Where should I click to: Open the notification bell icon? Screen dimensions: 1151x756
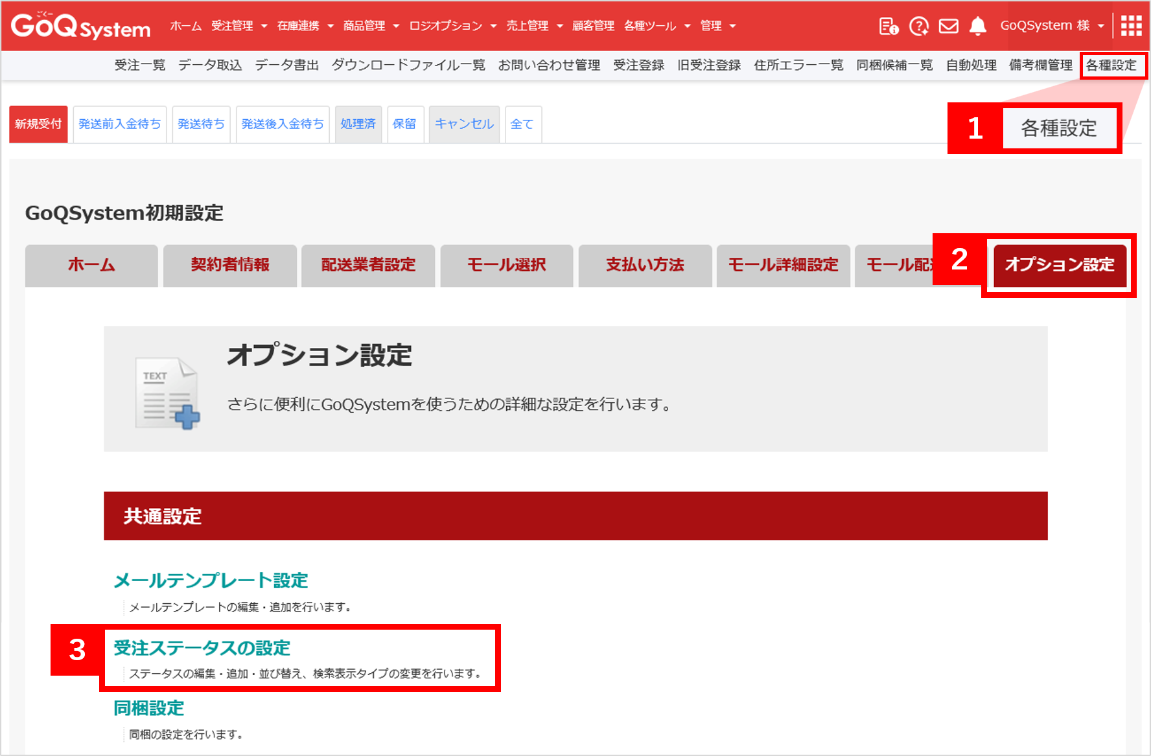point(978,26)
